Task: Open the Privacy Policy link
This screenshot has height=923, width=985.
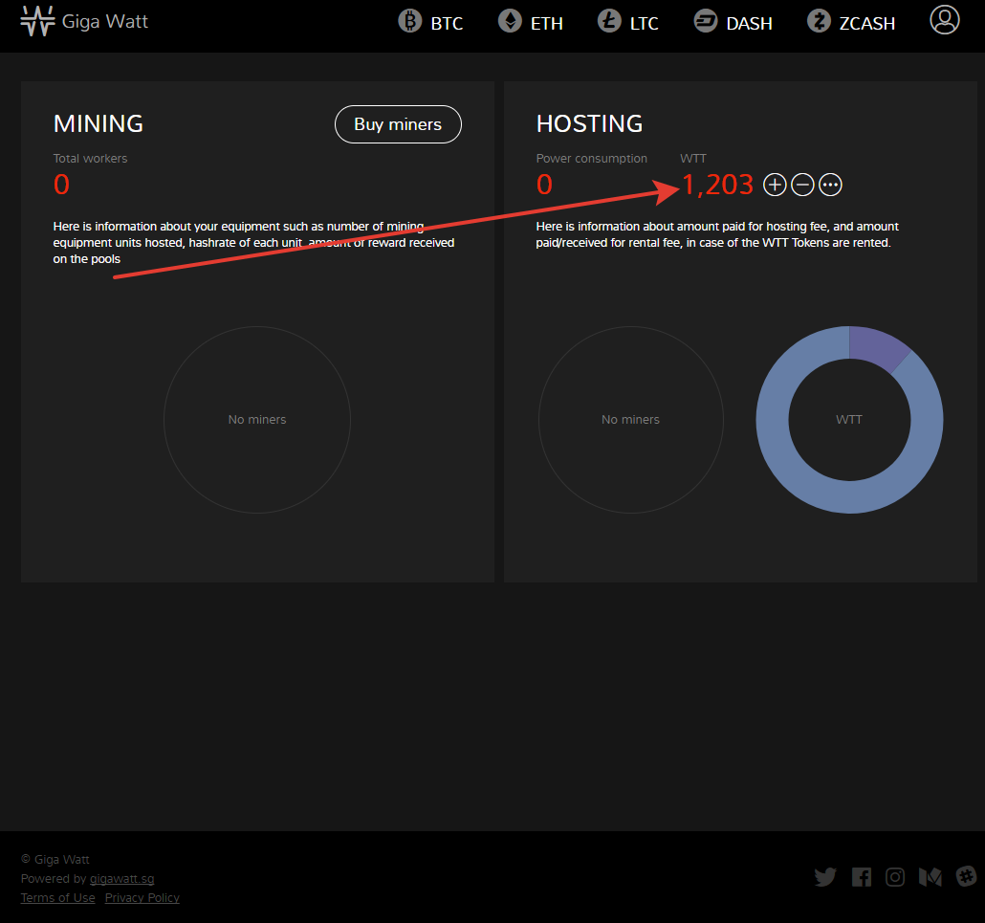Action: tap(142, 897)
